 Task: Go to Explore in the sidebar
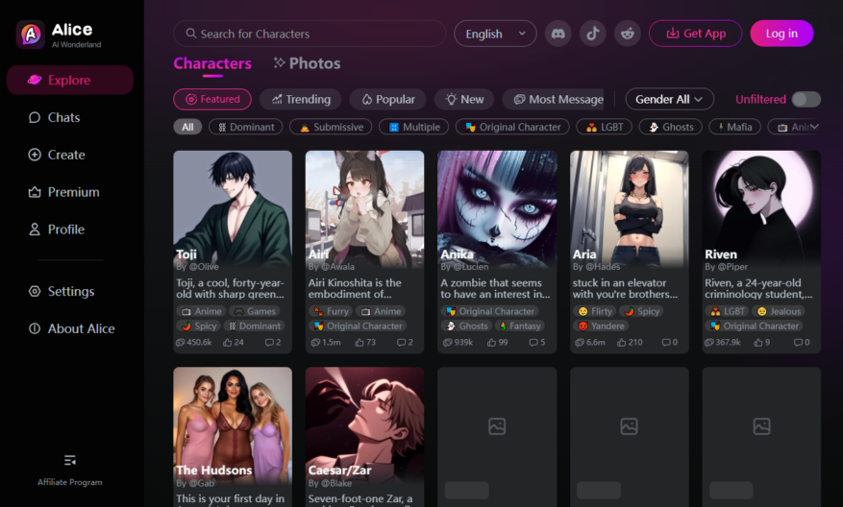pyautogui.click(x=70, y=80)
